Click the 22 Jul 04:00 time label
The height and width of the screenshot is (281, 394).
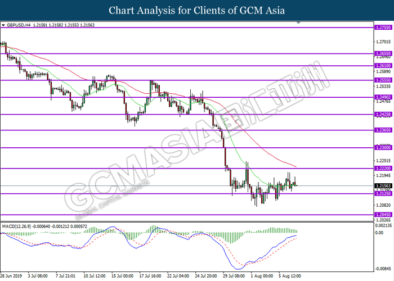tap(178, 276)
